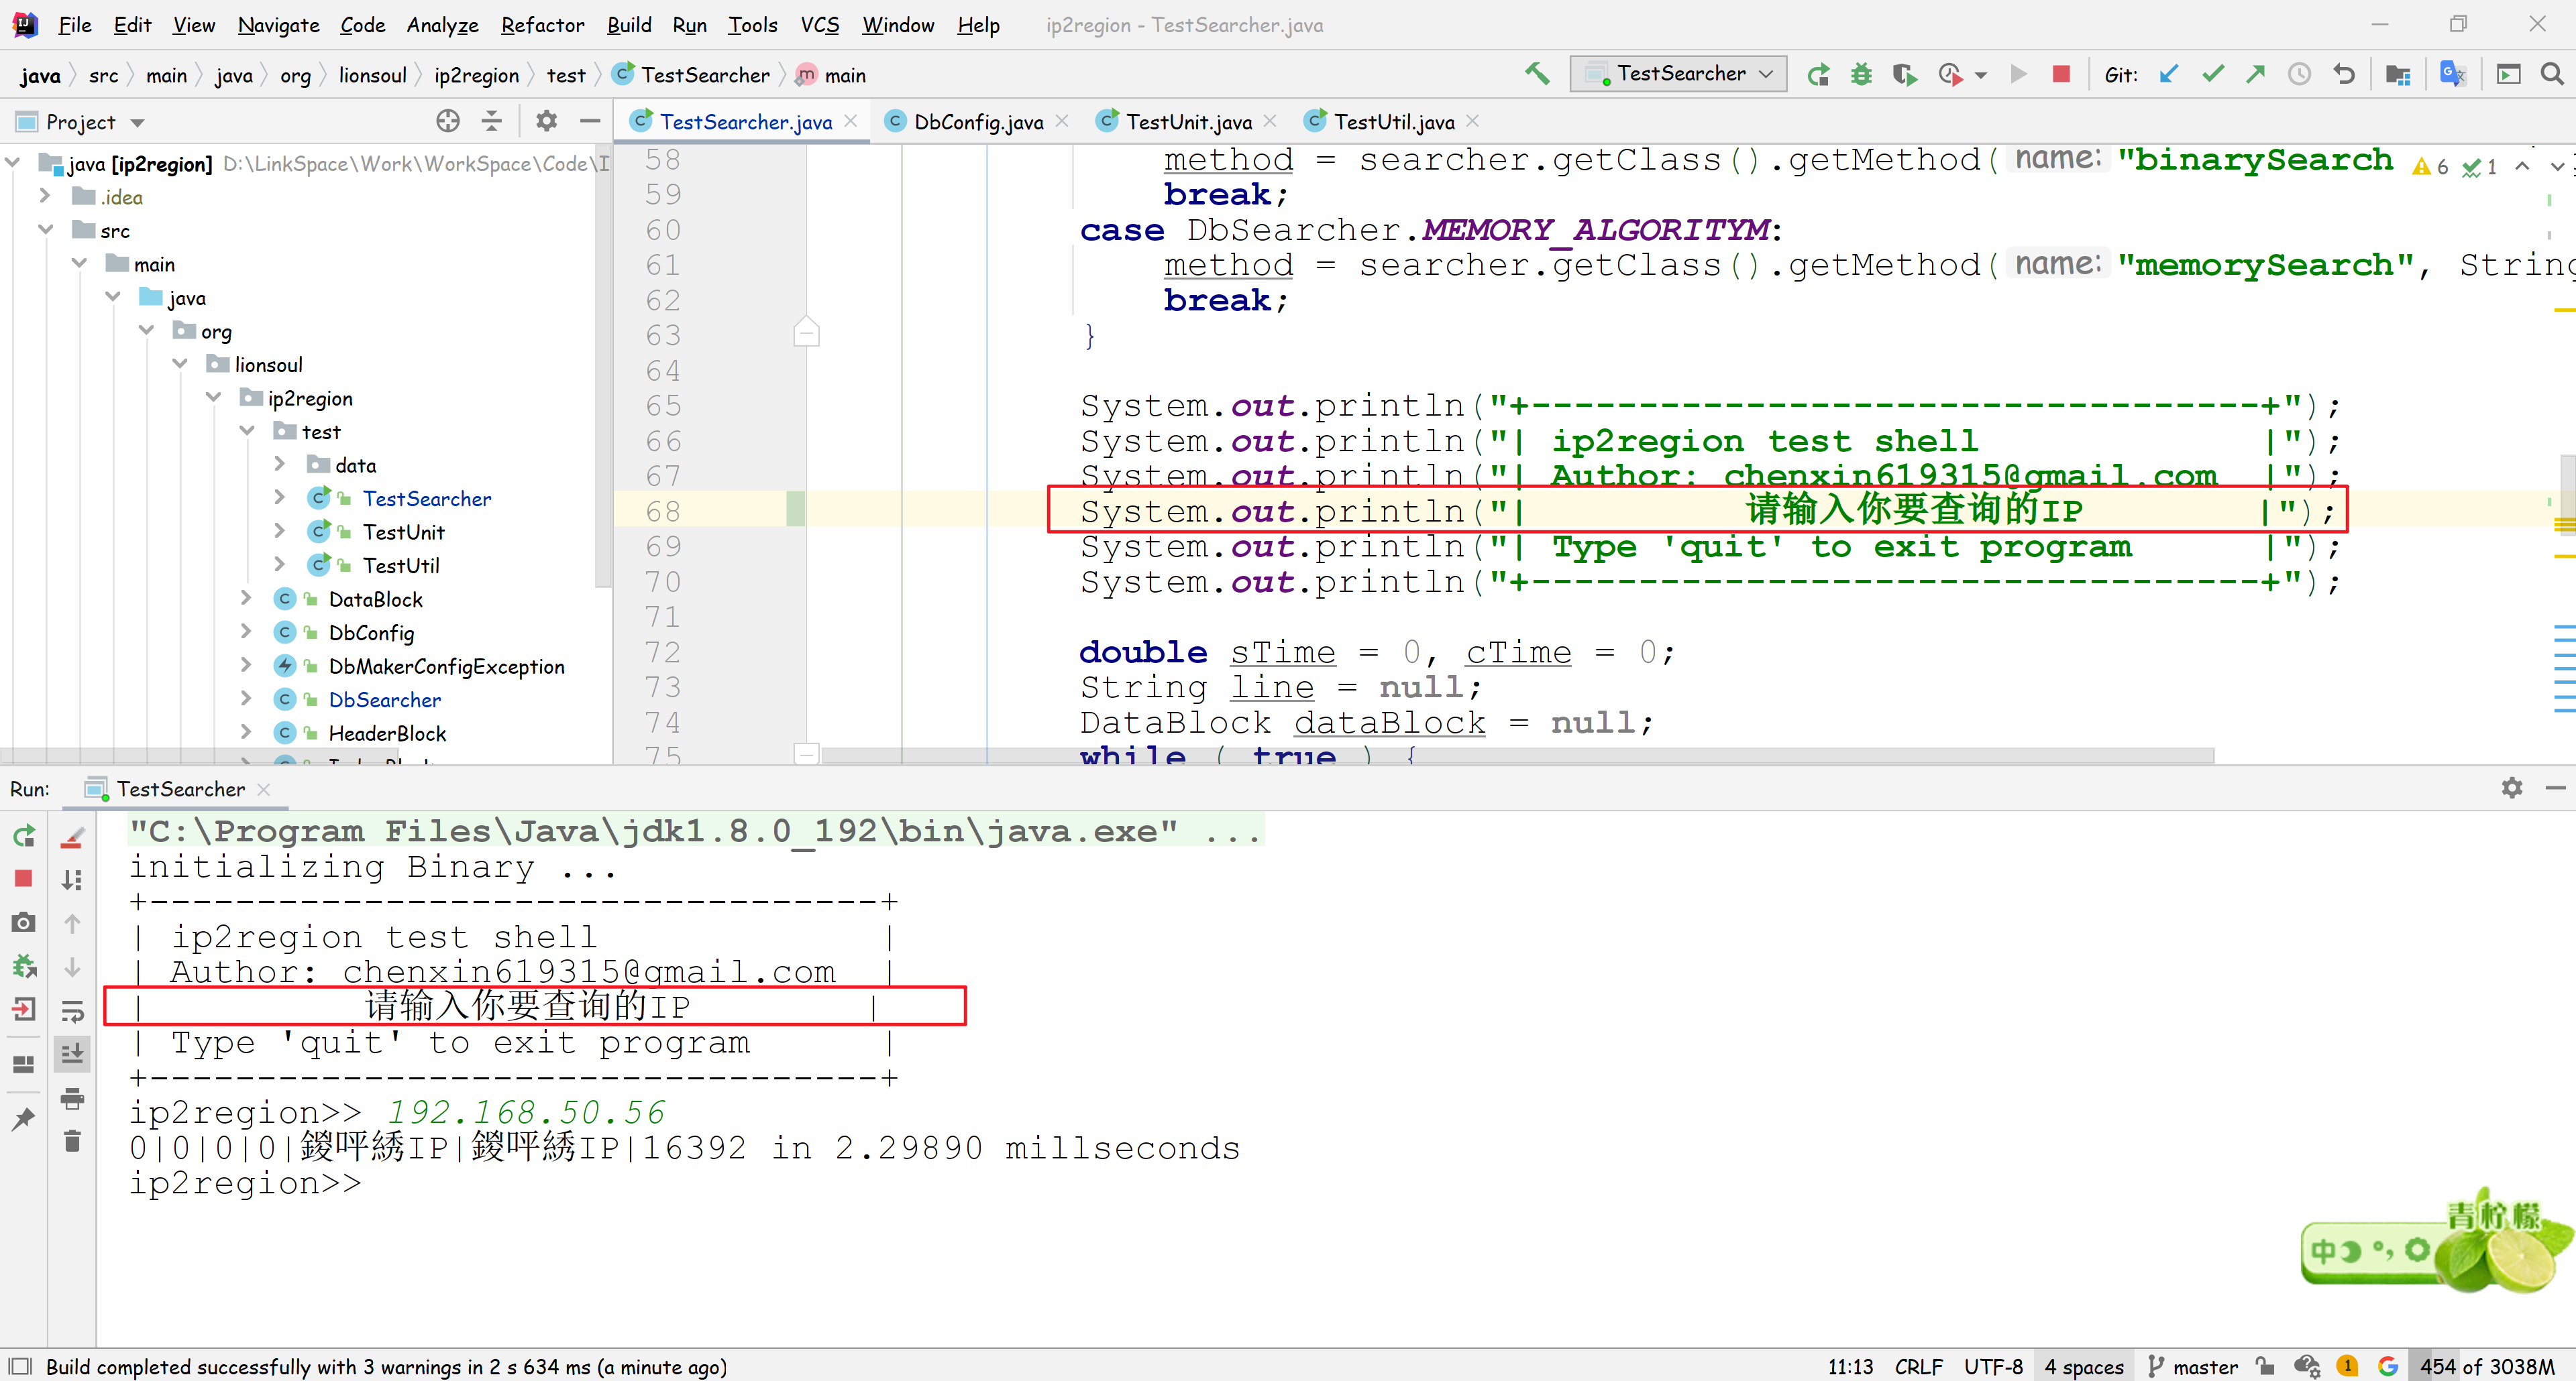
Task: Open the VCS menu
Action: point(819,25)
